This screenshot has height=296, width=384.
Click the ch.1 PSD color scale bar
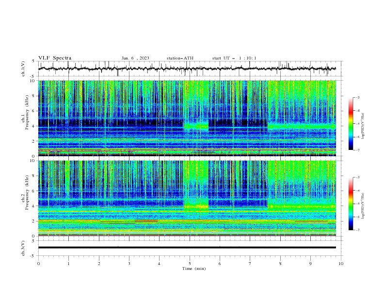pyautogui.click(x=351, y=124)
